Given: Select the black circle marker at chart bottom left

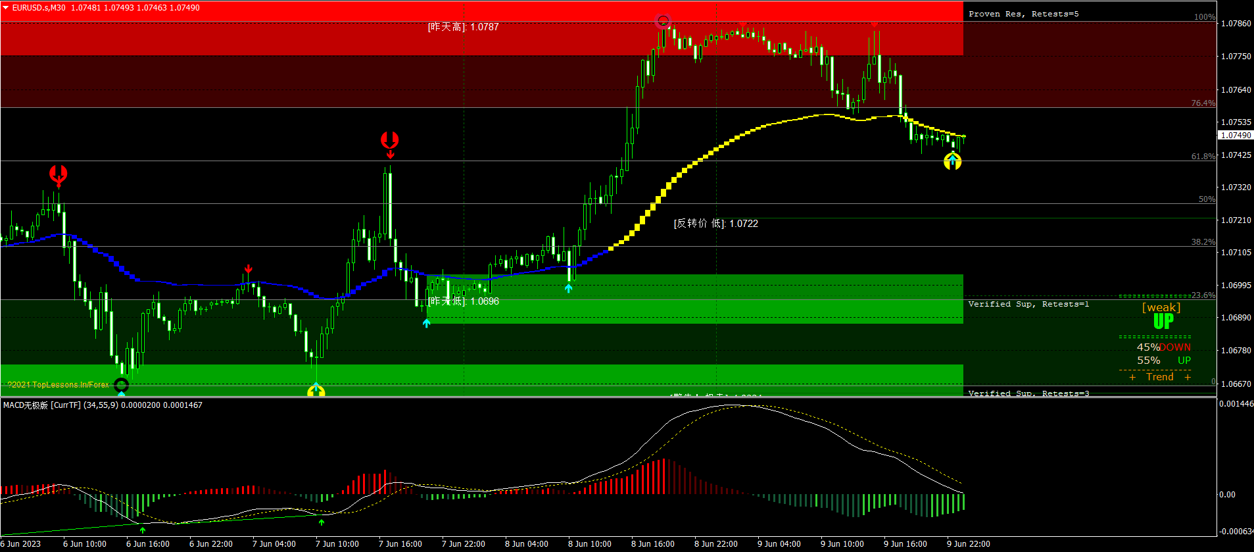Looking at the screenshot, I should coord(122,385).
